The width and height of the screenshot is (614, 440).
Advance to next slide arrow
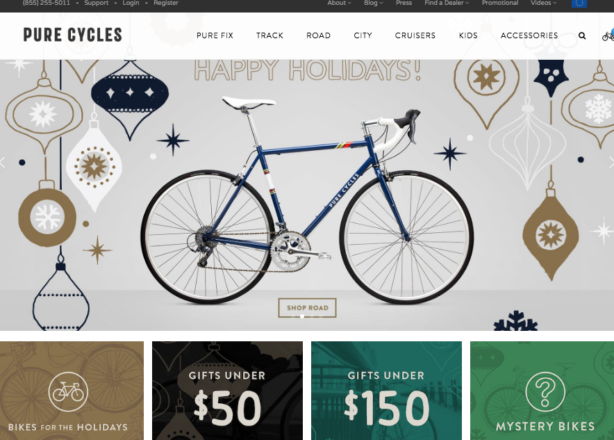[x=611, y=162]
